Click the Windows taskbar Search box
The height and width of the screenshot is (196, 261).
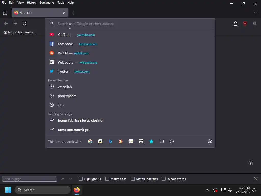tap(43, 190)
